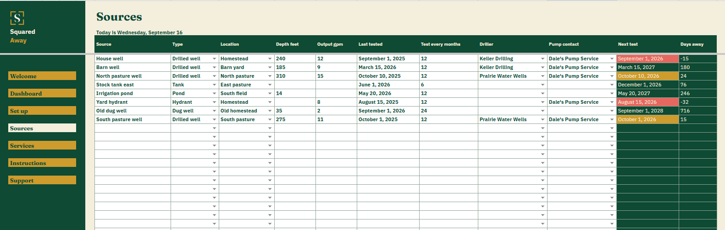Viewport: 725px width, 230px height.
Task: Open the Instructions page
Action: (42, 163)
